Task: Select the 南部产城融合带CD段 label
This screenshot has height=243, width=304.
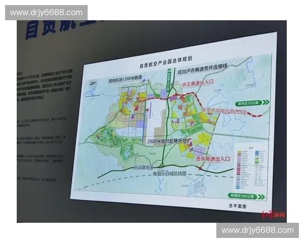Action: point(224,111)
